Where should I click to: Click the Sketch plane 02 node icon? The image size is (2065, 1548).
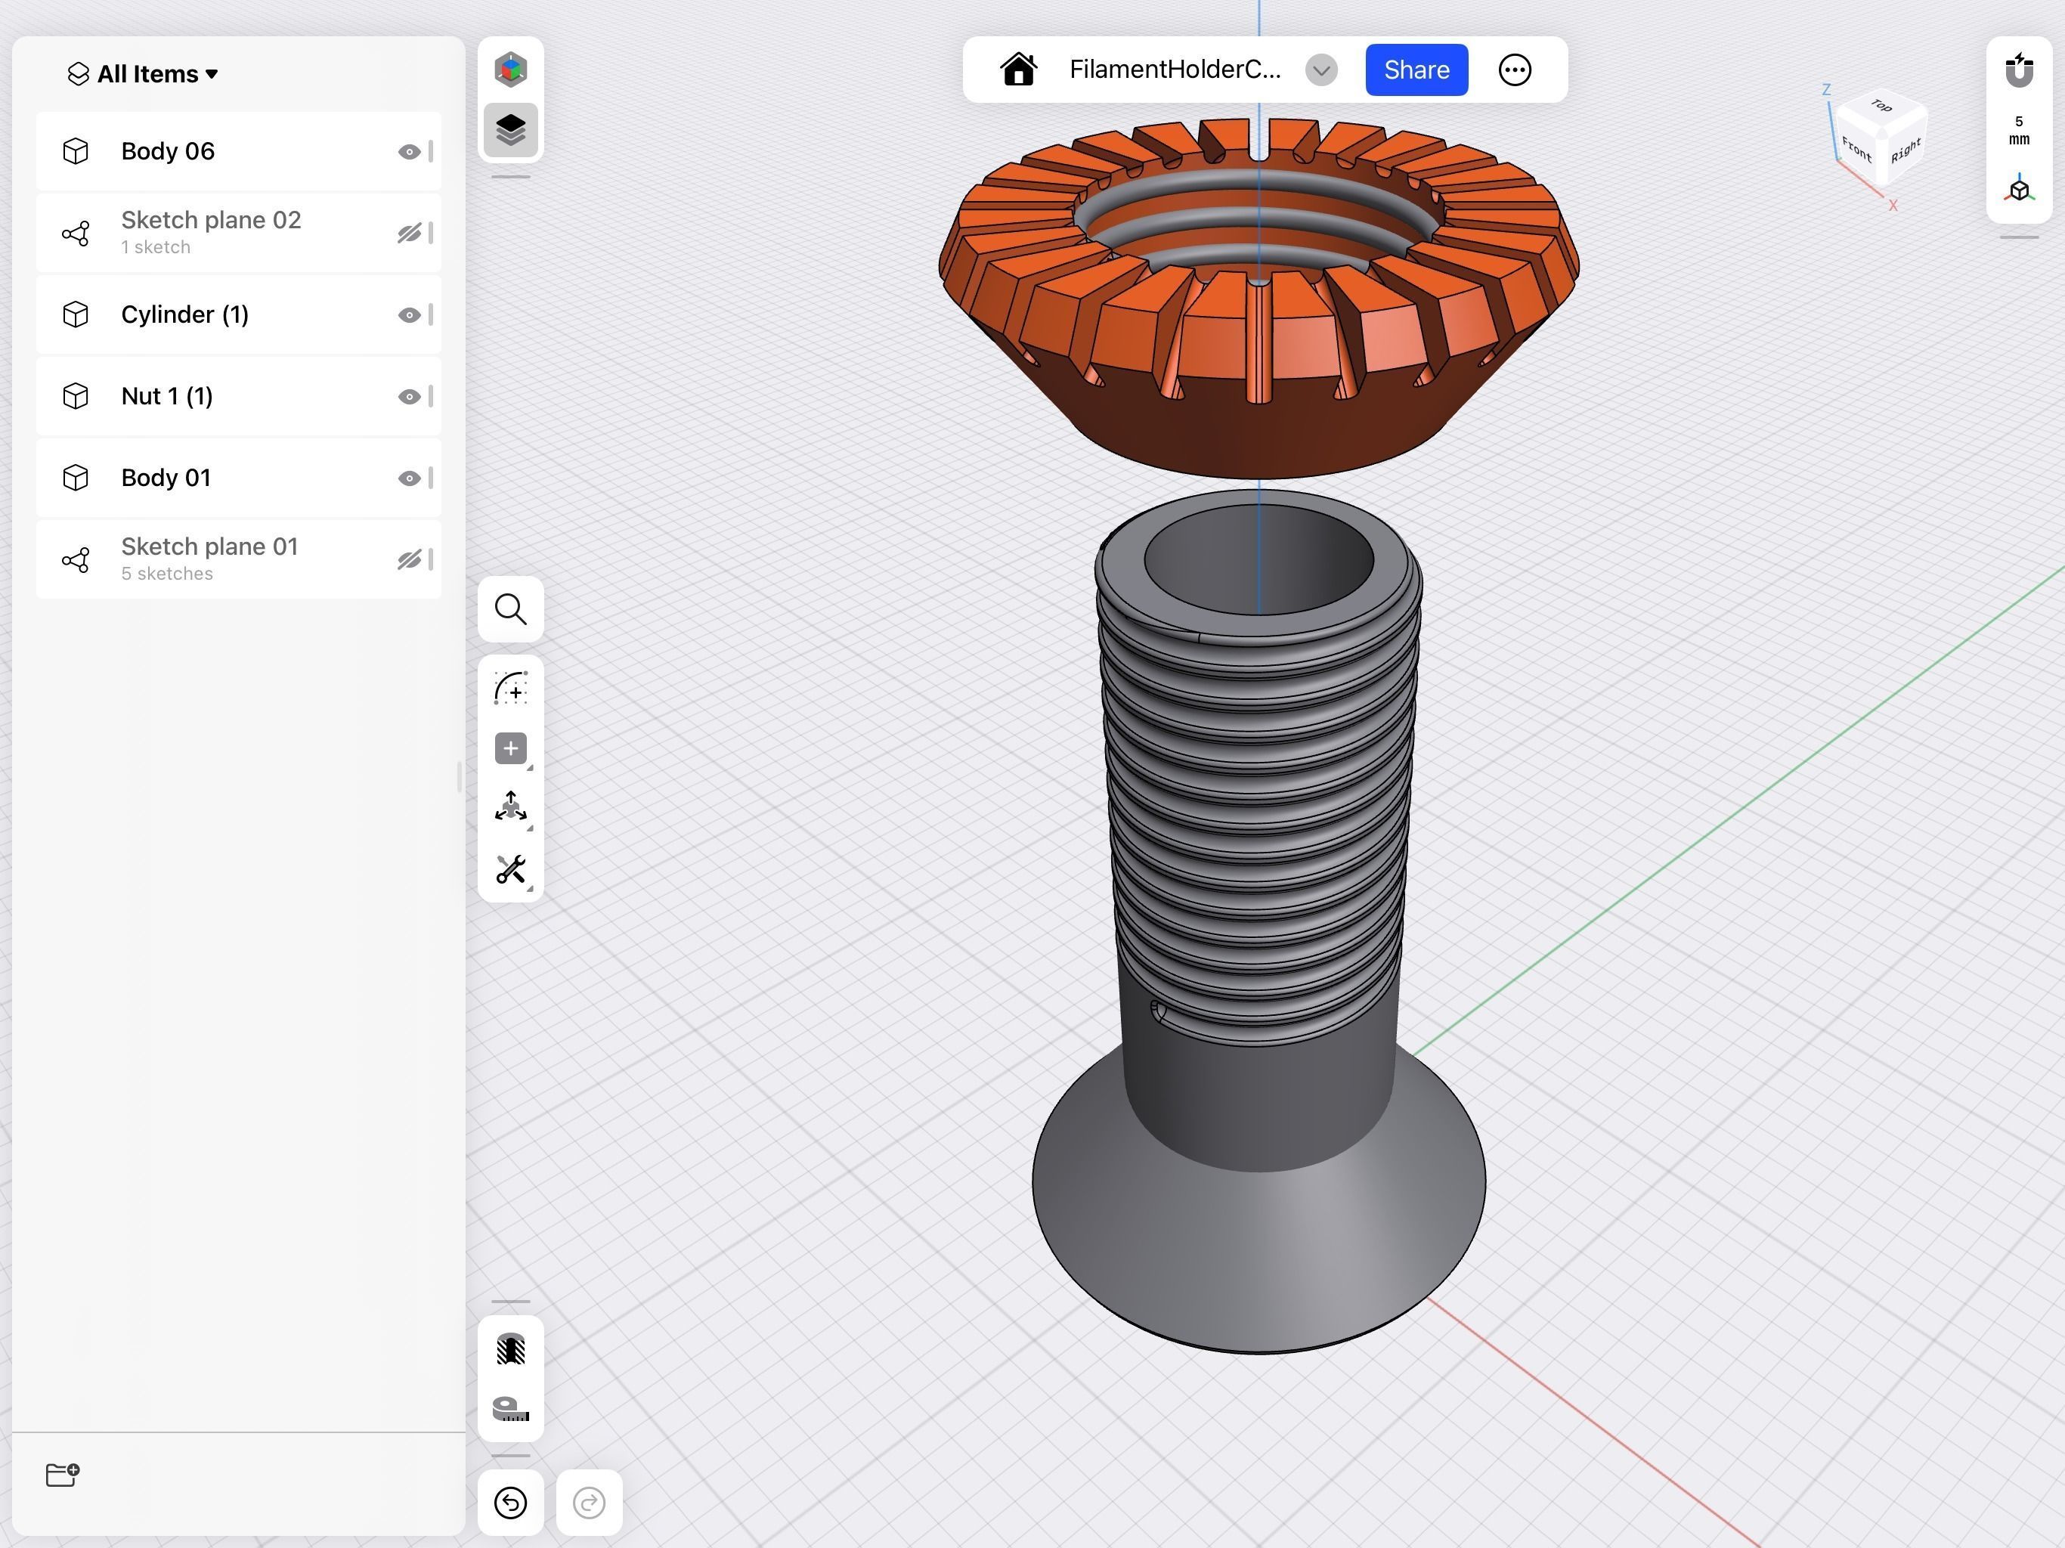pos(76,234)
